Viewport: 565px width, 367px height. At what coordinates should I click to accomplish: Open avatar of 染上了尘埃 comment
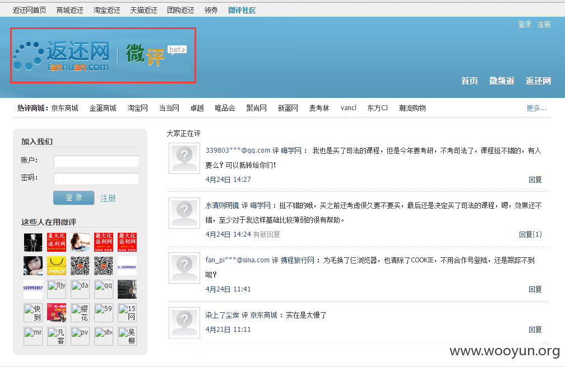(x=184, y=323)
